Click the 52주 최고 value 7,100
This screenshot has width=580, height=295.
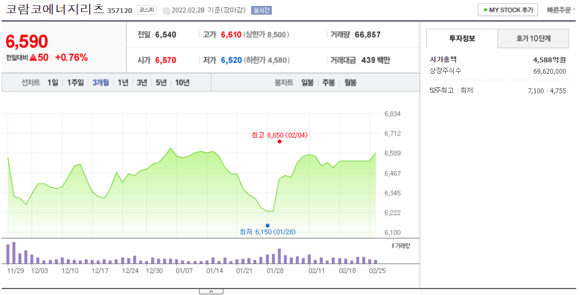tap(535, 91)
